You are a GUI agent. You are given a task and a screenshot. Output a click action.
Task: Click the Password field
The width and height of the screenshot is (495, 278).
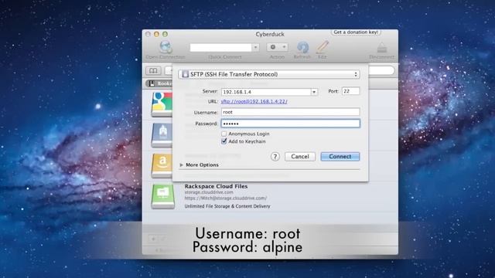[x=291, y=124]
